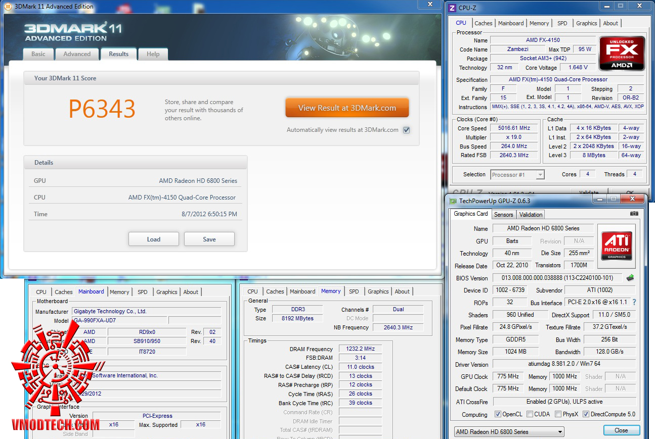This screenshot has width=655, height=439.
Task: Click the atiumdag driver version value
Action: click(x=564, y=364)
